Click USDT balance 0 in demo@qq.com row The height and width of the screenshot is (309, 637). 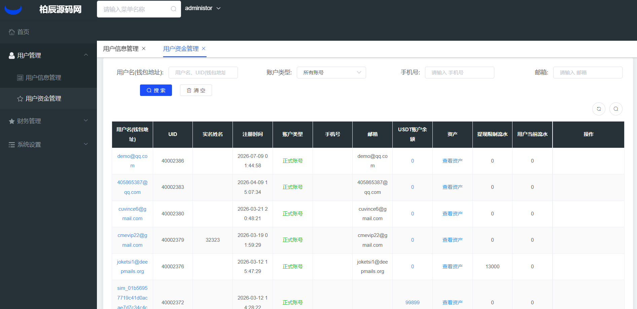click(413, 161)
